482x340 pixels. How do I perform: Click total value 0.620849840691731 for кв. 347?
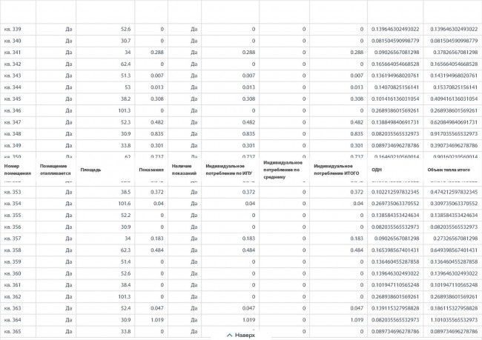pos(454,122)
